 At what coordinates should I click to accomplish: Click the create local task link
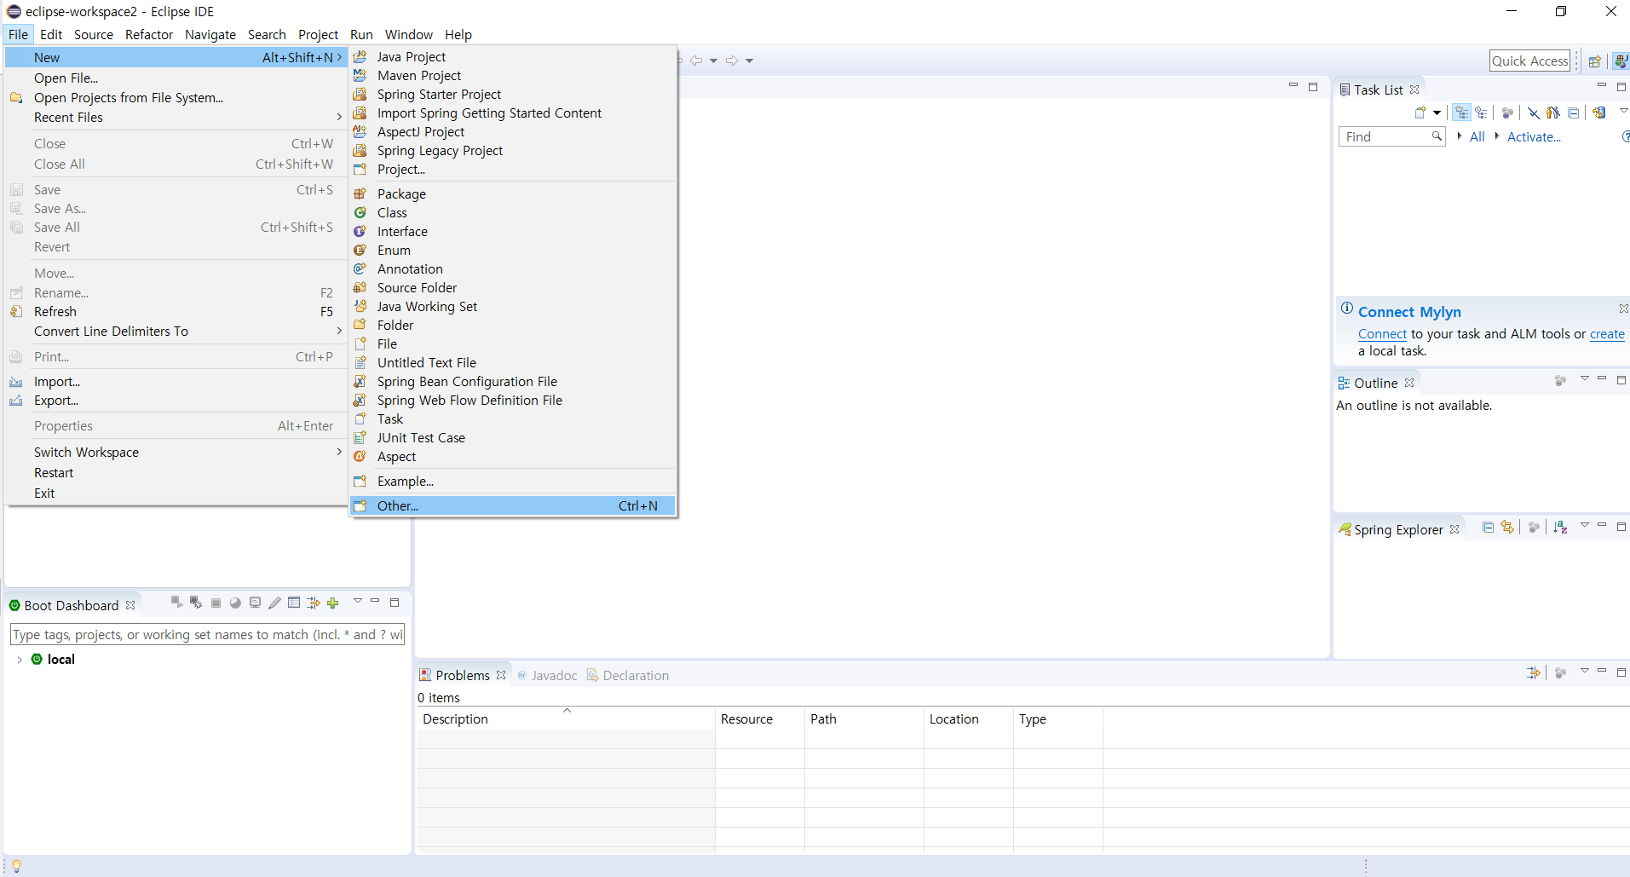tap(1607, 334)
